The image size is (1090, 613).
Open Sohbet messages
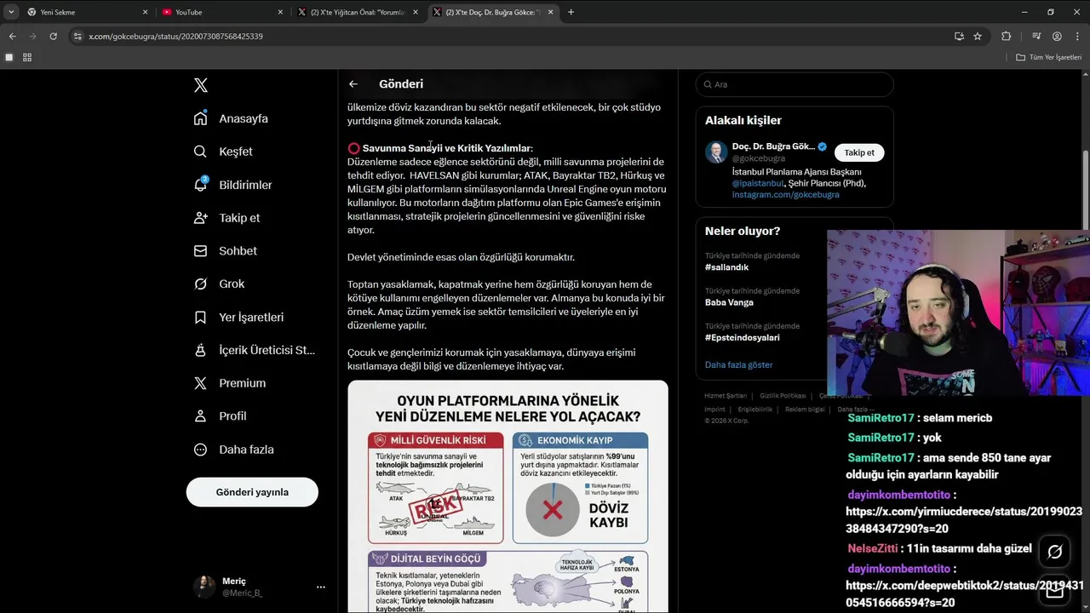[225, 251]
